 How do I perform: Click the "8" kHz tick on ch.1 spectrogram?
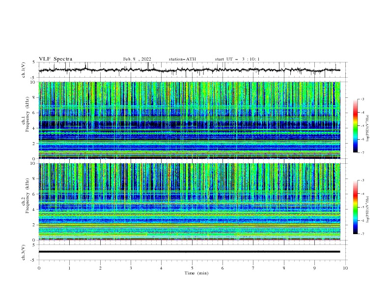[34, 97]
